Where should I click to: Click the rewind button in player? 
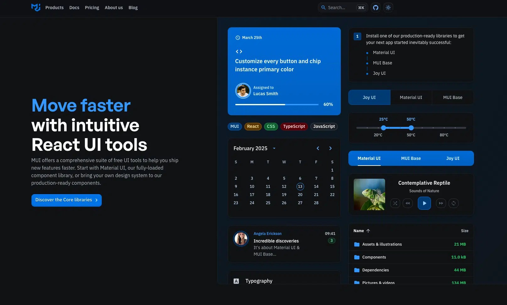tap(408, 203)
